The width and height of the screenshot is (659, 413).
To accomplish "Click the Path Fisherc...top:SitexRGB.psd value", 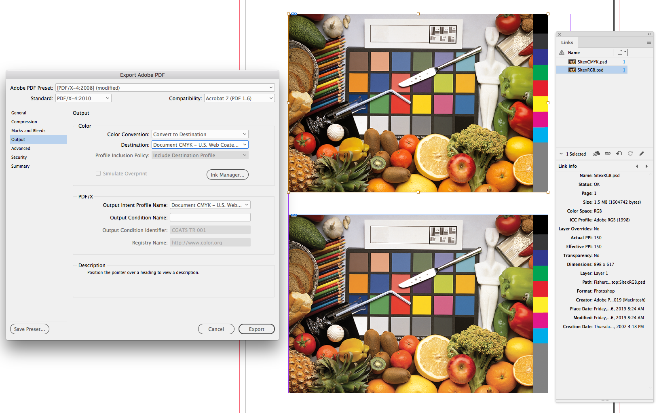I will (619, 282).
